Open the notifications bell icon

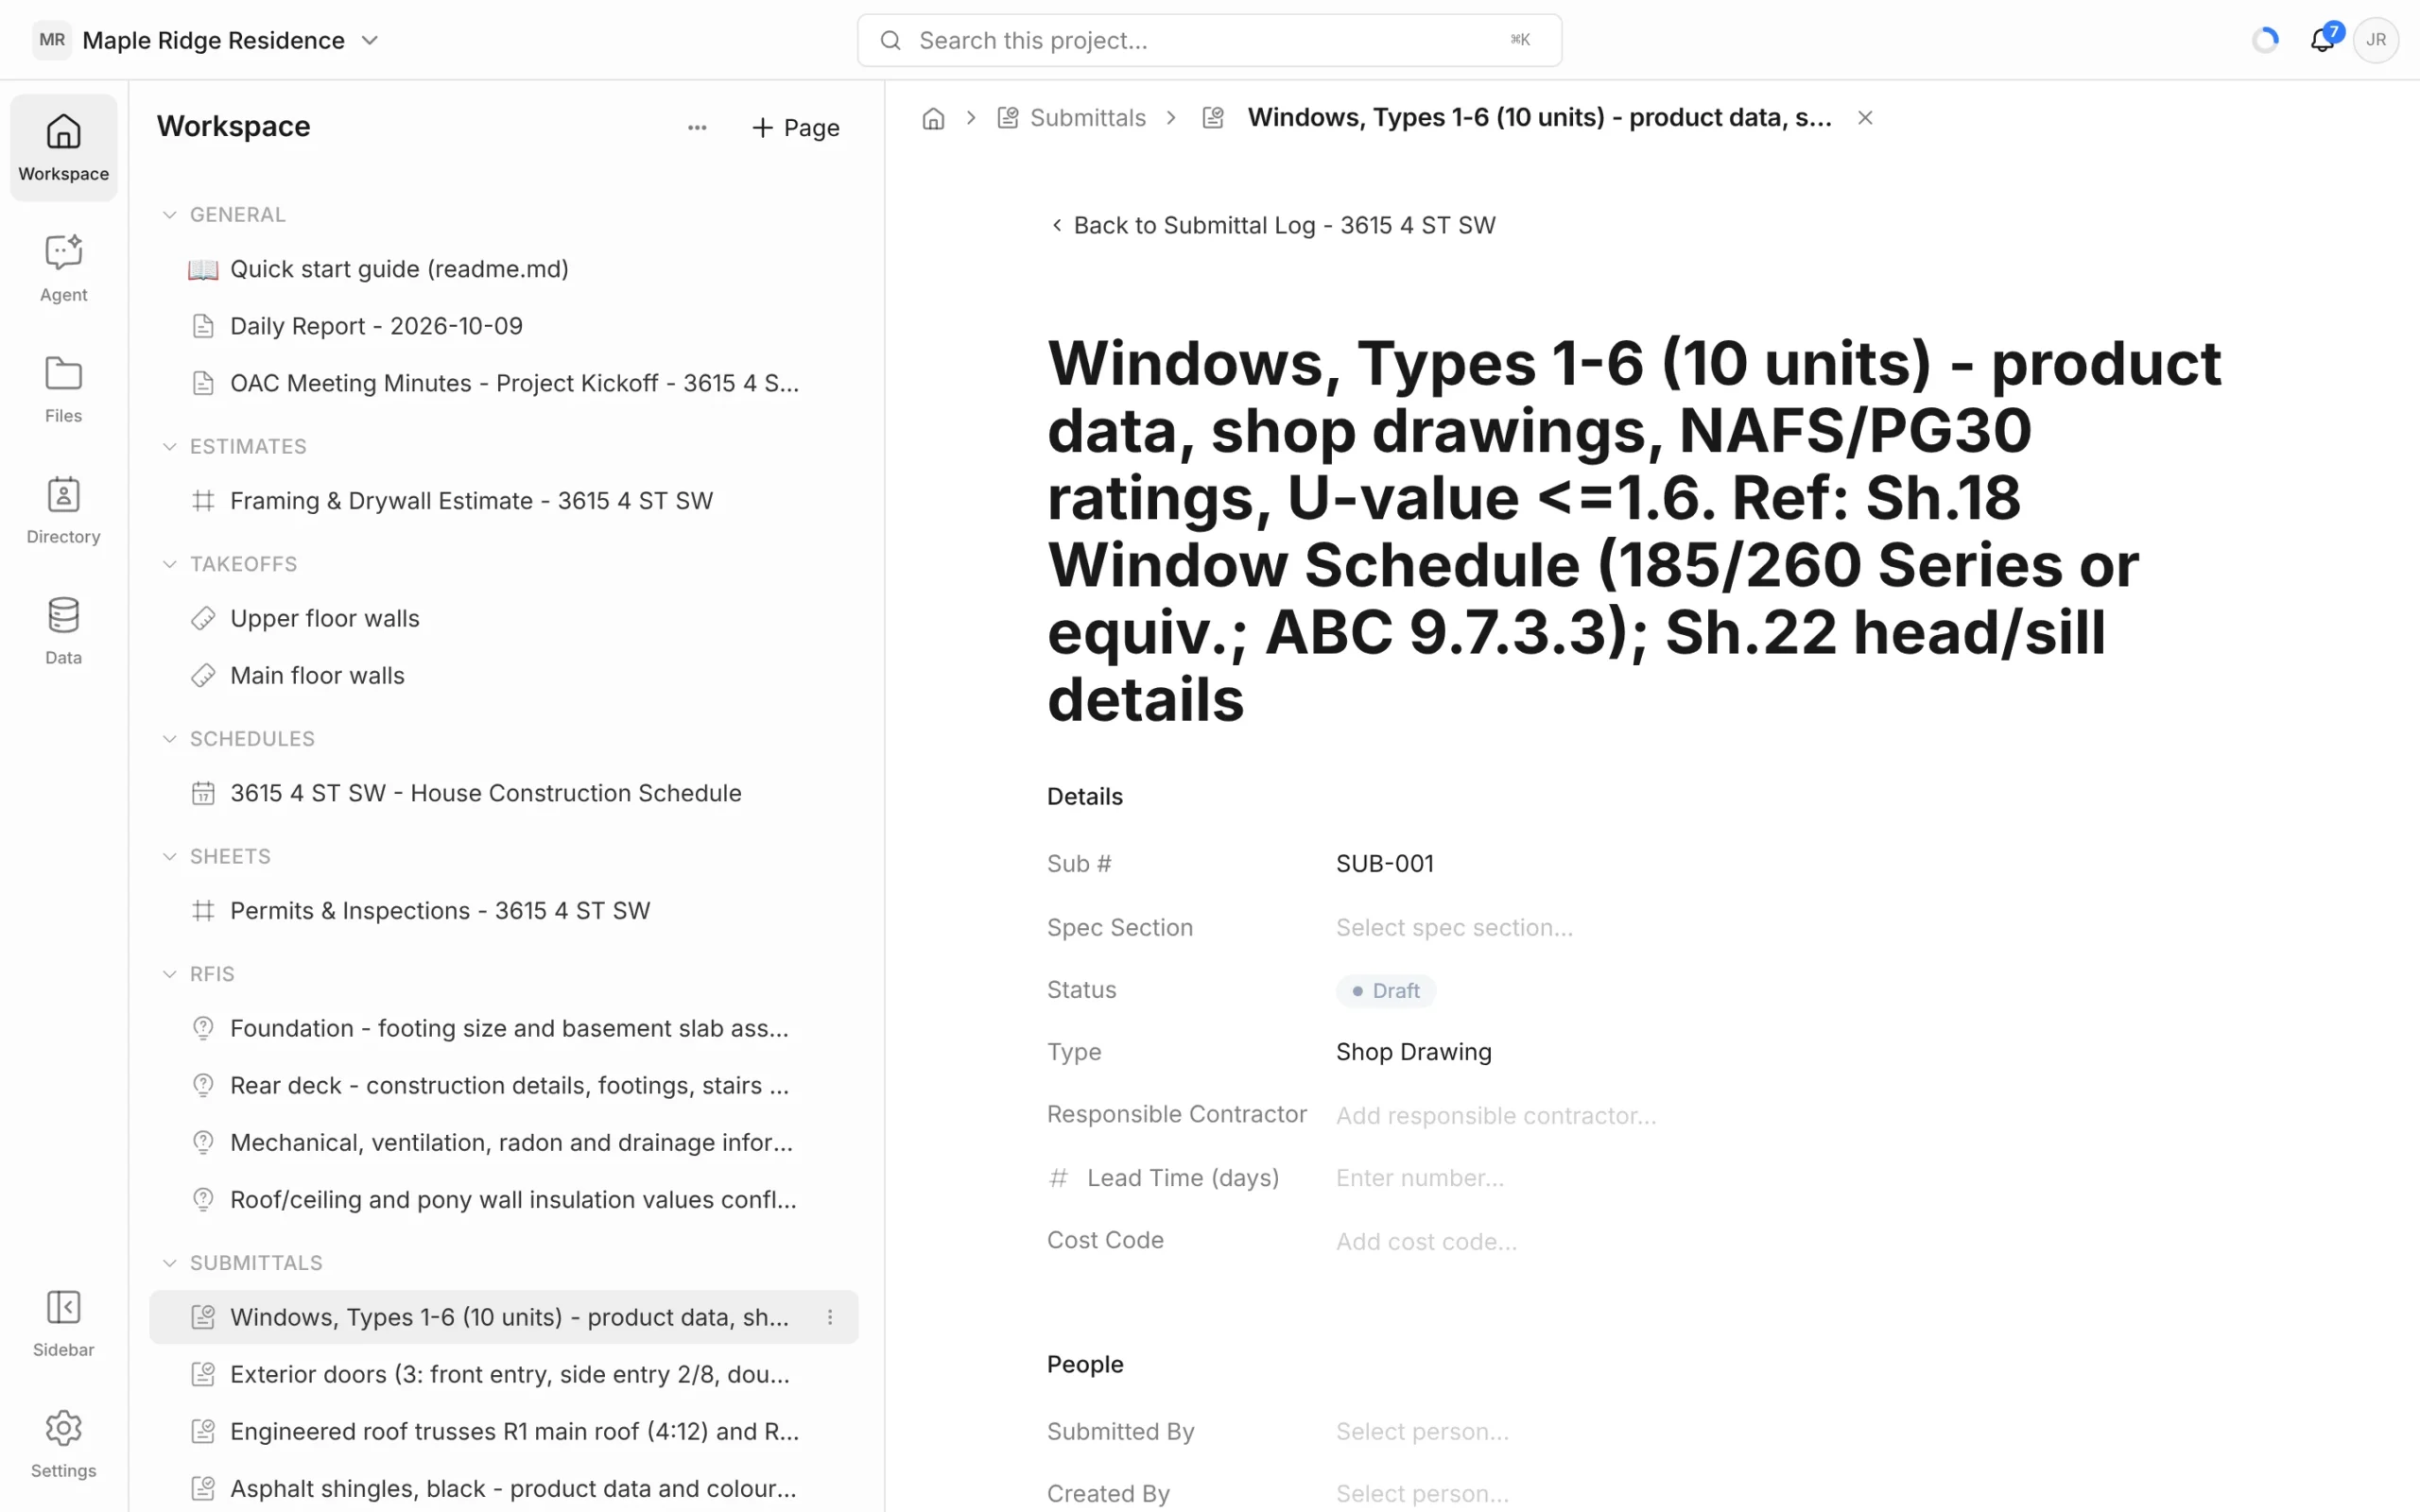[2322, 40]
